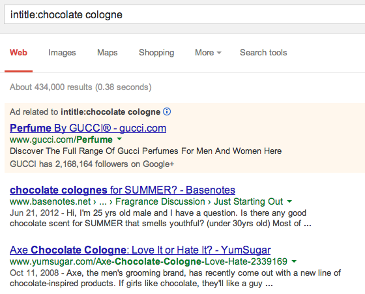Open Axe Chocolate Cologne YumSugar result

pyautogui.click(x=140, y=250)
